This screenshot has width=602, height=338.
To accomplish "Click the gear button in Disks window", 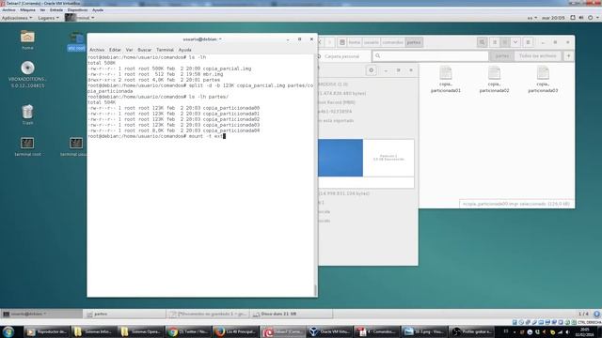I will point(372,70).
